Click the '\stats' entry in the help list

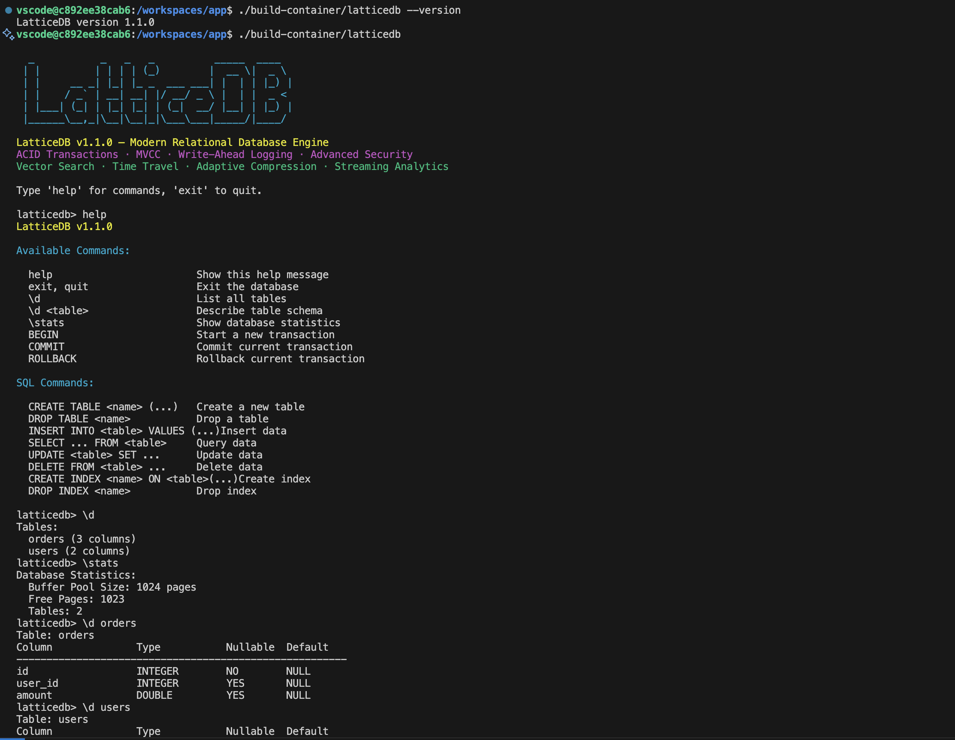click(46, 322)
